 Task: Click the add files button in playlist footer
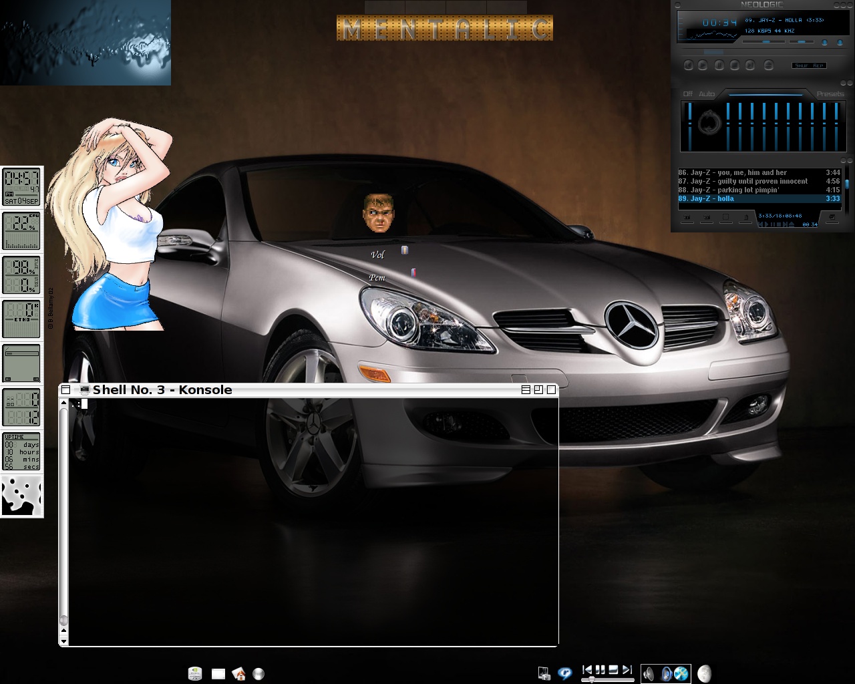(x=687, y=218)
